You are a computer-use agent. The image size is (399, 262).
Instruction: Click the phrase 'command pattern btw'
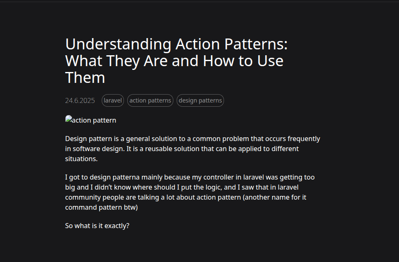point(100,207)
